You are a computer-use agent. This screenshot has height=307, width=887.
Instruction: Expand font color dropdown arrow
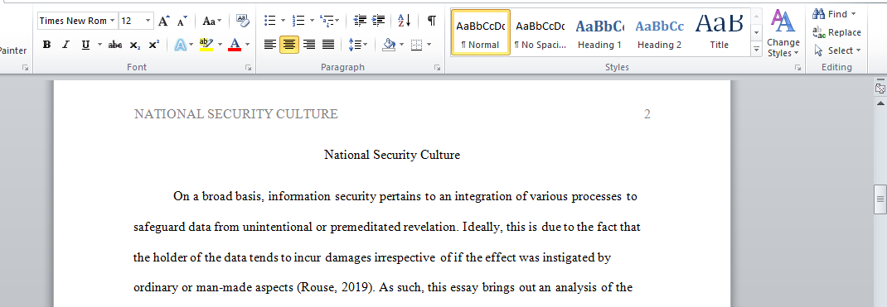pyautogui.click(x=248, y=45)
